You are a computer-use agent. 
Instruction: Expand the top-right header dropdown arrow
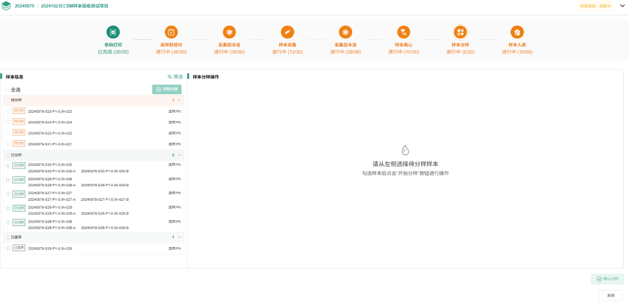tap(621, 6)
